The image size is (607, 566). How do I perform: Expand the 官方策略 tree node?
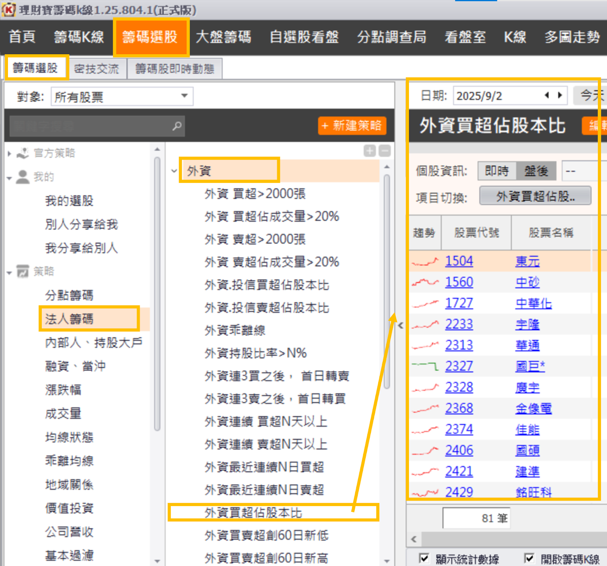pos(9,153)
